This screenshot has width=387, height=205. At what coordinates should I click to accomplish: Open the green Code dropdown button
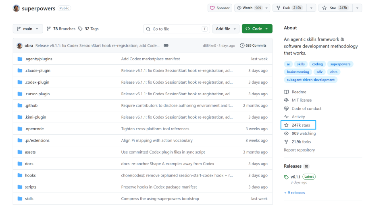tap(257, 29)
